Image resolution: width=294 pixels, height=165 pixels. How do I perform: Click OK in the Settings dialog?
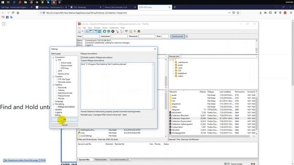click(64, 120)
